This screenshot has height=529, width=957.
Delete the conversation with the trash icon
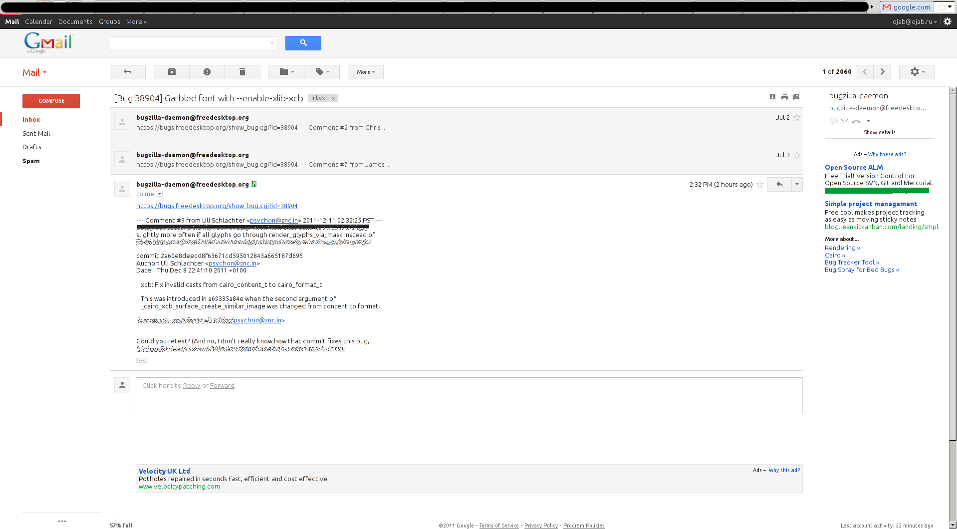[242, 72]
